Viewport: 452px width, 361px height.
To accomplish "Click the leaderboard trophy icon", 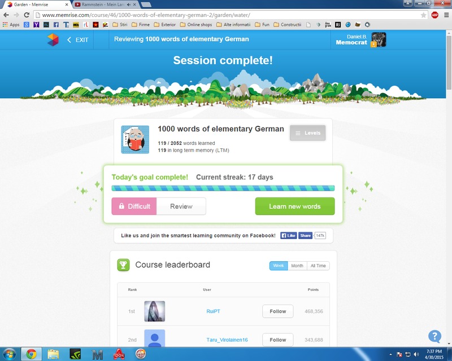I will click(123, 265).
